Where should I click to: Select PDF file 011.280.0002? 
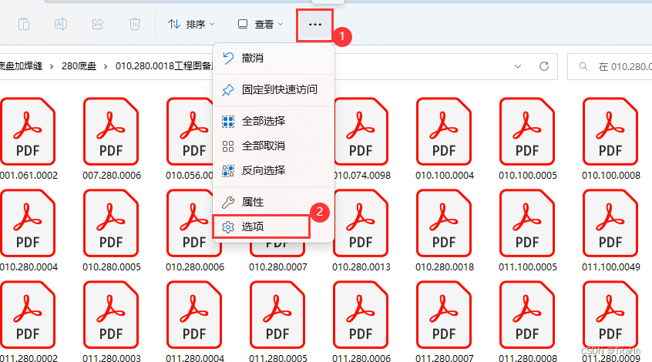(x=28, y=321)
